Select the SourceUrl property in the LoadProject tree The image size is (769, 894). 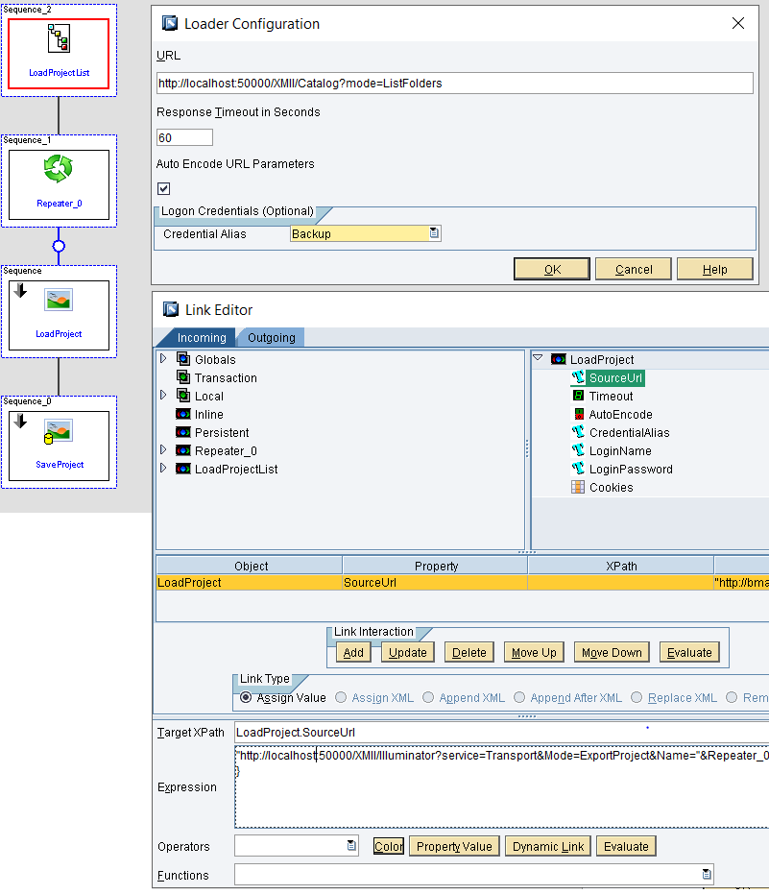(615, 377)
